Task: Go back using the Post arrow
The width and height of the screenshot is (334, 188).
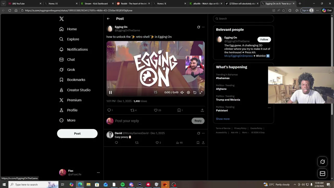Action: tap(108, 19)
